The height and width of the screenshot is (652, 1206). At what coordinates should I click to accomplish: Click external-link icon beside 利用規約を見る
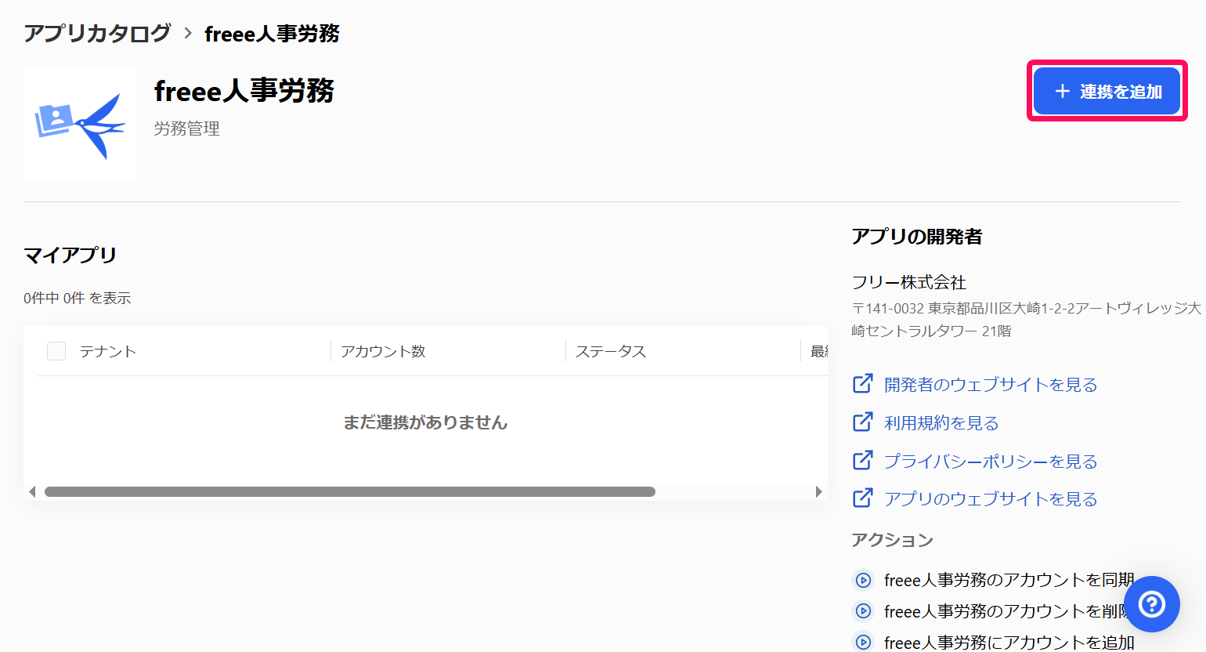click(862, 422)
